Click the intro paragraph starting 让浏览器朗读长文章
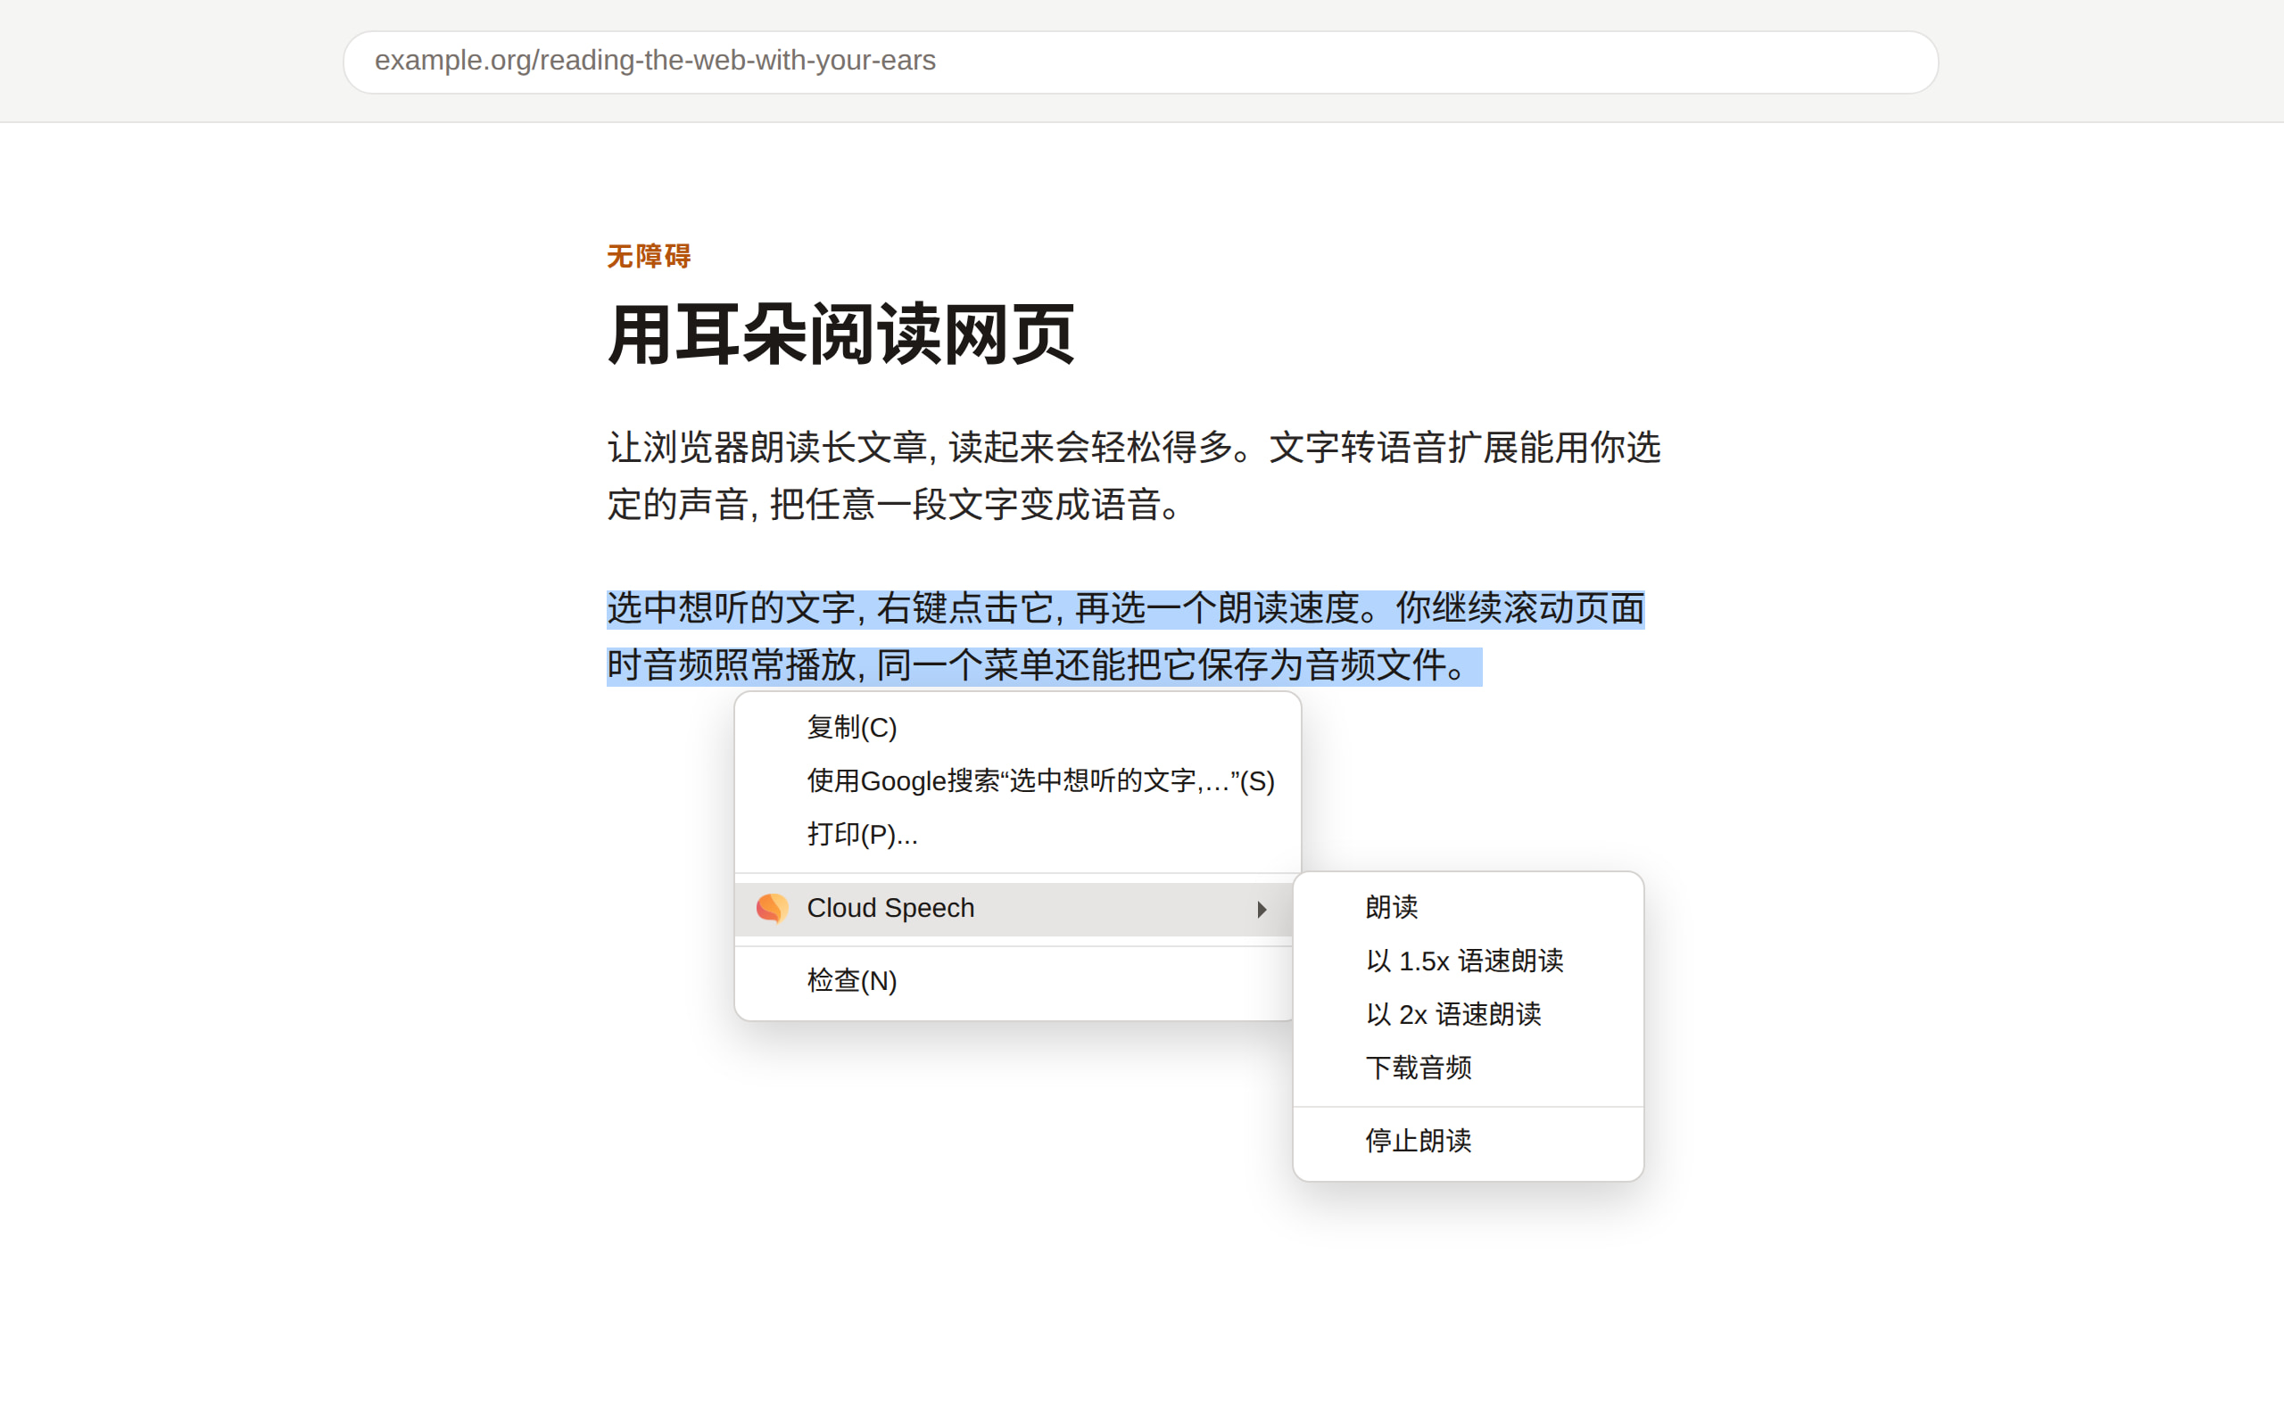2284x1427 pixels. click(x=1133, y=475)
